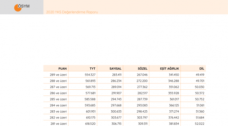228x126 pixels.
Task: Click the EŞİT AĞIRLIK column header
Action: coord(170,69)
